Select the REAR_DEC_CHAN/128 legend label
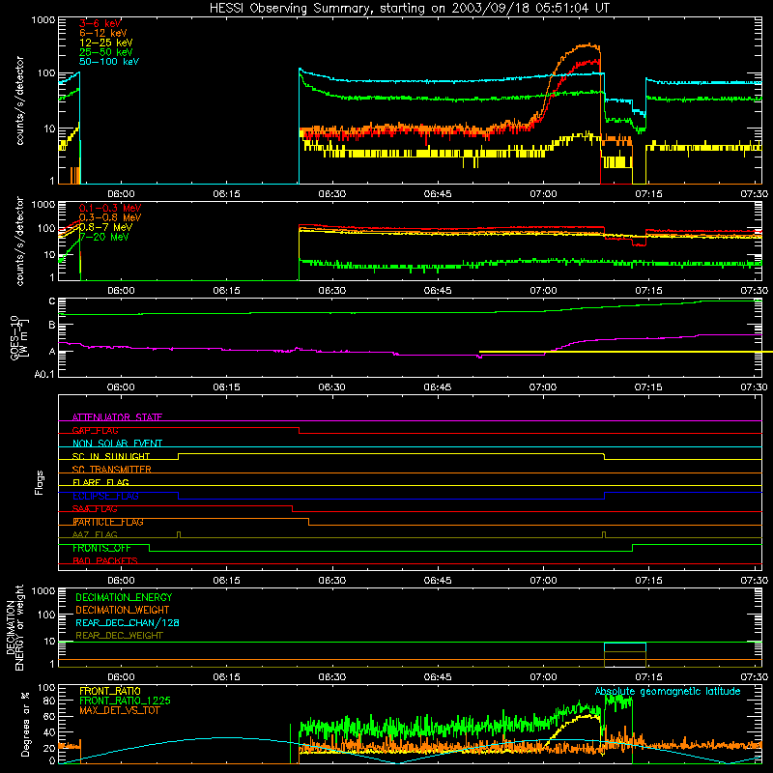 [128, 622]
